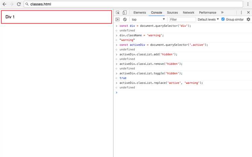Activate the inspect element picker tool

118,12
